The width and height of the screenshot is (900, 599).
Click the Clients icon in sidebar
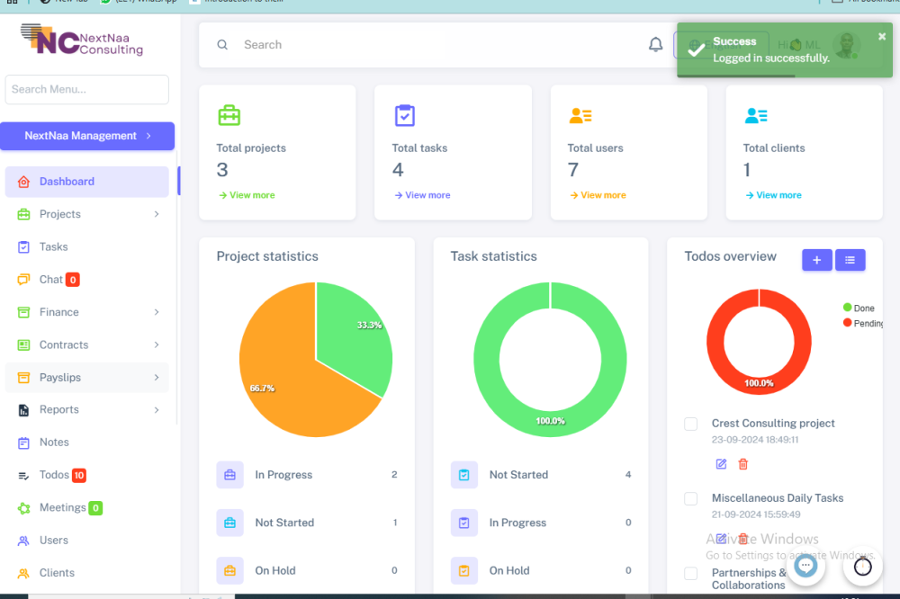[23, 573]
